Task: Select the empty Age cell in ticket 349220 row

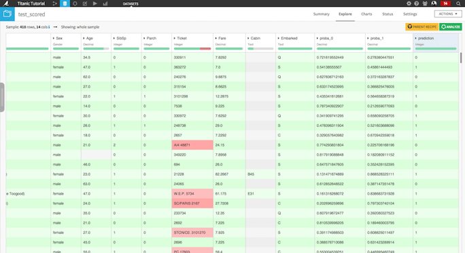Action: click(96, 155)
